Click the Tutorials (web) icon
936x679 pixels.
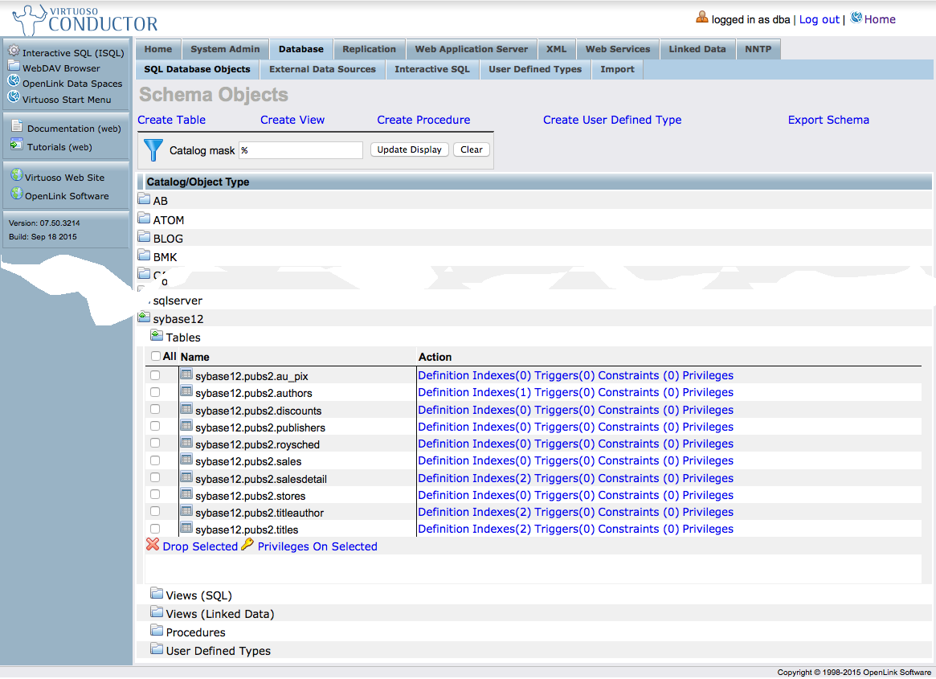pos(17,145)
